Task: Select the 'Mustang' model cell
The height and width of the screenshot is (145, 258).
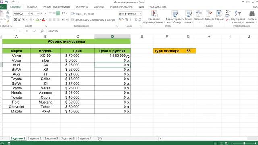Action: coord(46,102)
